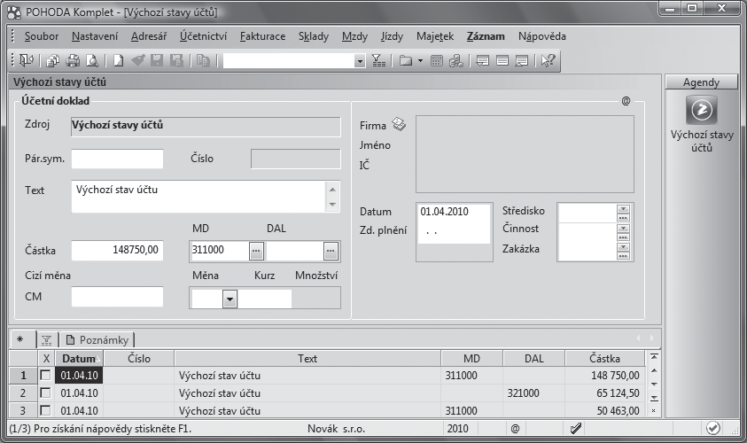The height and width of the screenshot is (443, 747).
Task: Click the DAL account ellipsis button
Action: 331,251
